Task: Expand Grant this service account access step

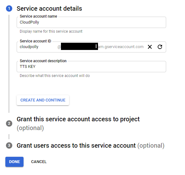Action: click(x=78, y=123)
